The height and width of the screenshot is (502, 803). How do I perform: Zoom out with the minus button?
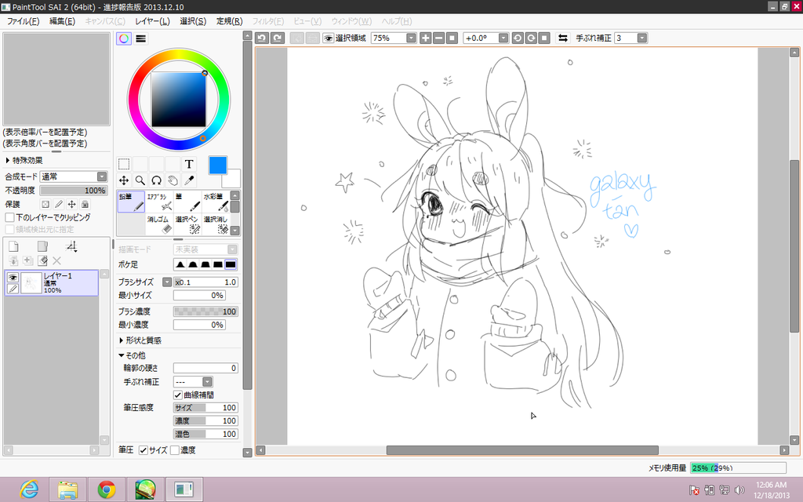pos(439,38)
